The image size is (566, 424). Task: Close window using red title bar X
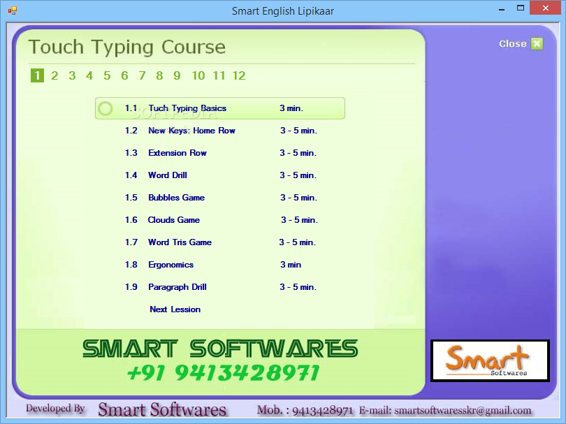[x=546, y=8]
